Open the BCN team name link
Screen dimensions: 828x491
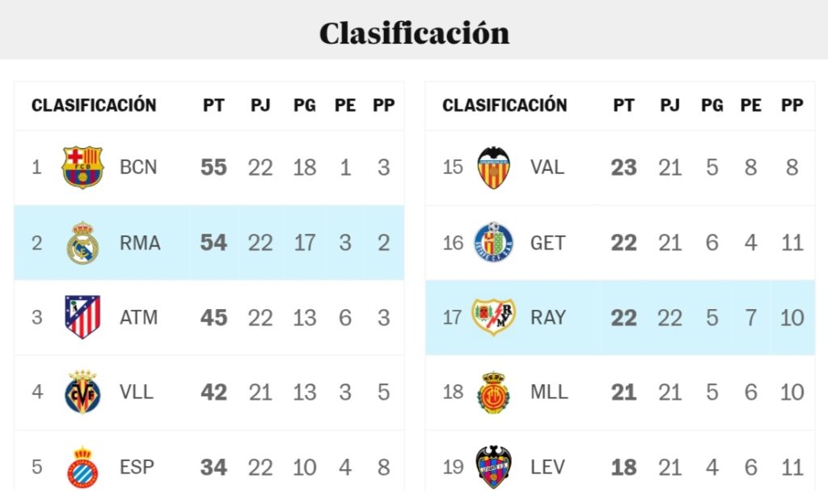coord(138,167)
